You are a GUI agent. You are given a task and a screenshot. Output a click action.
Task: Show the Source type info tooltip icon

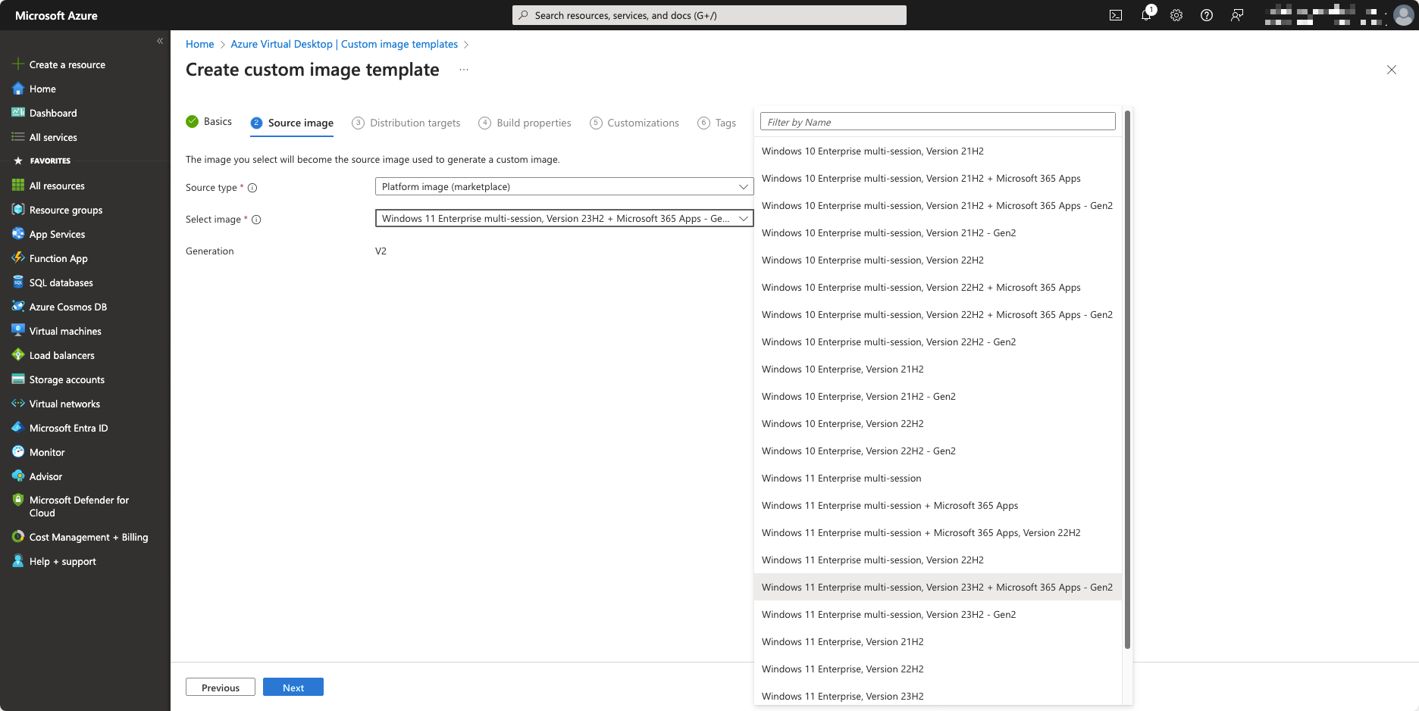(252, 188)
